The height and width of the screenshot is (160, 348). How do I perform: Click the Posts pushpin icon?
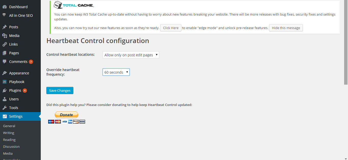(x=4, y=27)
